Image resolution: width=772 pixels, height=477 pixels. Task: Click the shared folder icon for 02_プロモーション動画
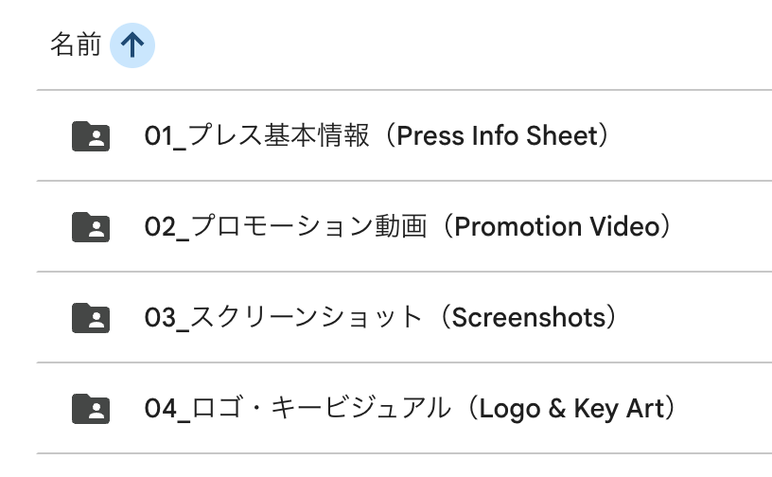92,227
